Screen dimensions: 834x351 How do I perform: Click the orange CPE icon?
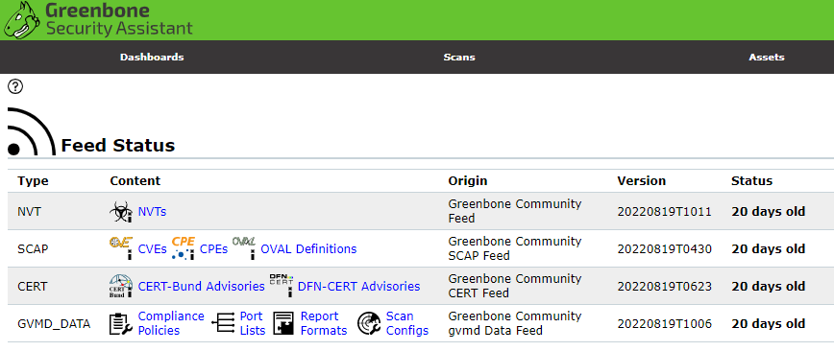pyautogui.click(x=183, y=248)
